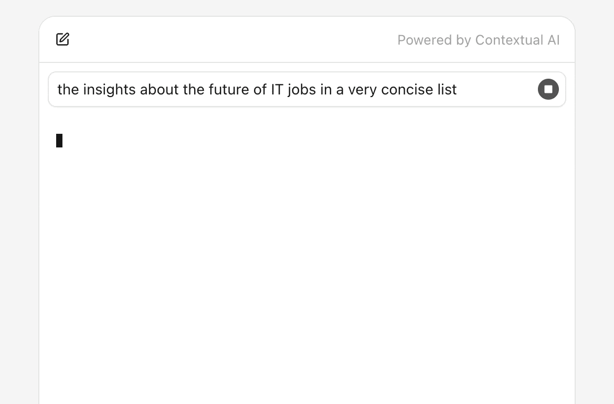Click the blinking response cursor block
This screenshot has height=404, width=614.
59,141
